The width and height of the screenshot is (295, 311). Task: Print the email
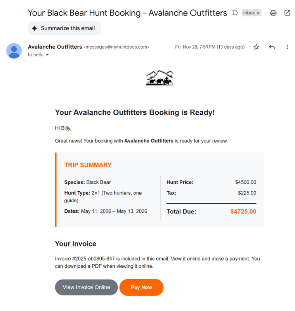(273, 13)
